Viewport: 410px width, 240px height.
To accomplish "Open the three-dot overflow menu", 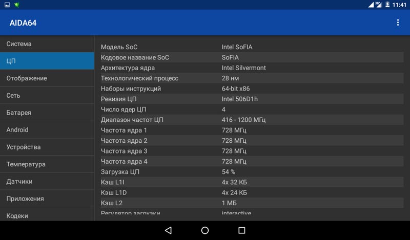I will click(397, 23).
